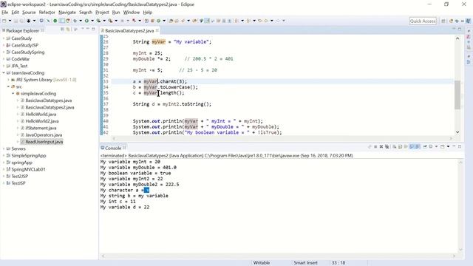
Task: Open the Display Selected Console dropdown
Action: 436,146
